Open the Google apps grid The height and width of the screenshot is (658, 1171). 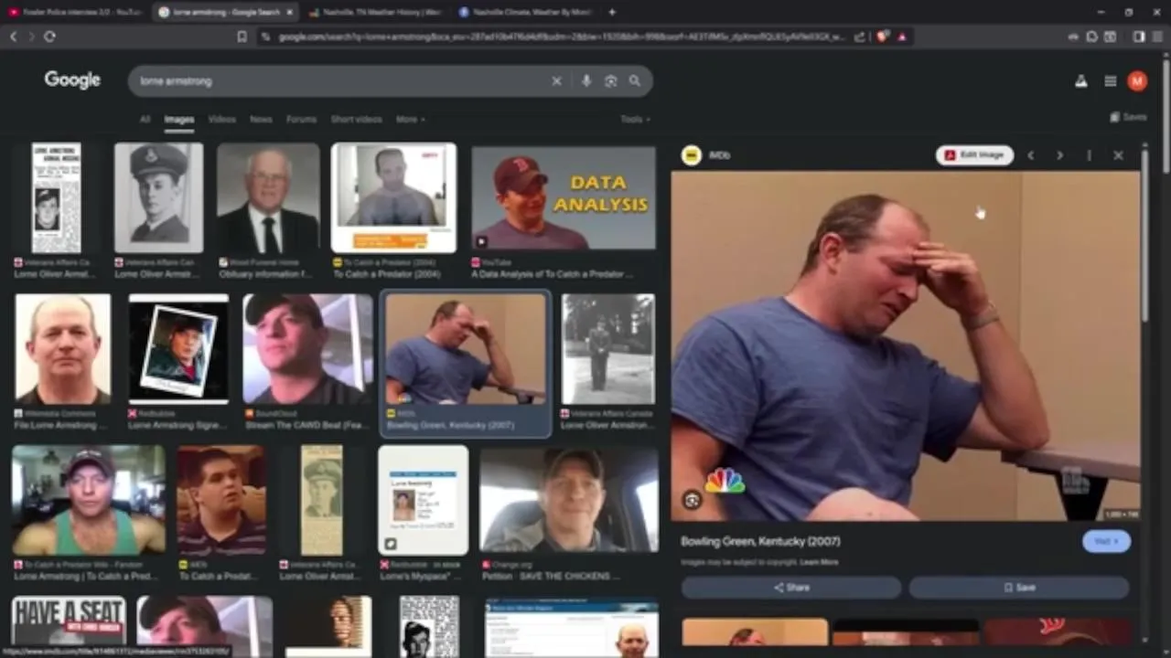1110,81
